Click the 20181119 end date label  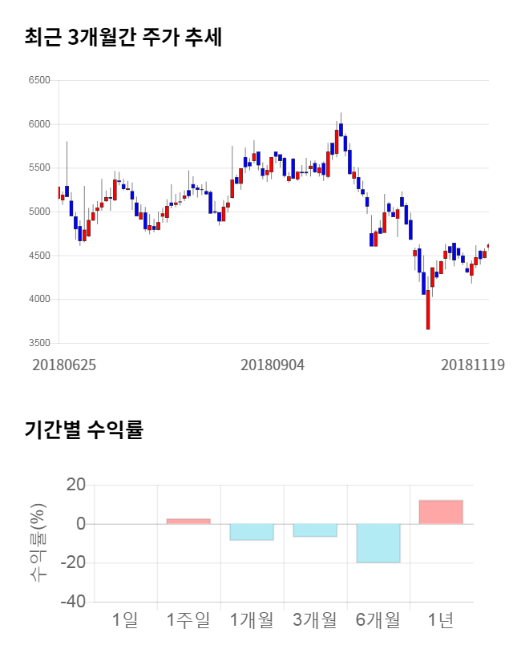click(473, 365)
